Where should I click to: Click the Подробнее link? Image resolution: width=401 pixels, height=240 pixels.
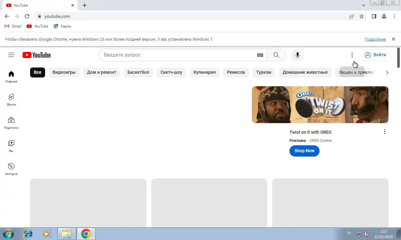(375, 39)
